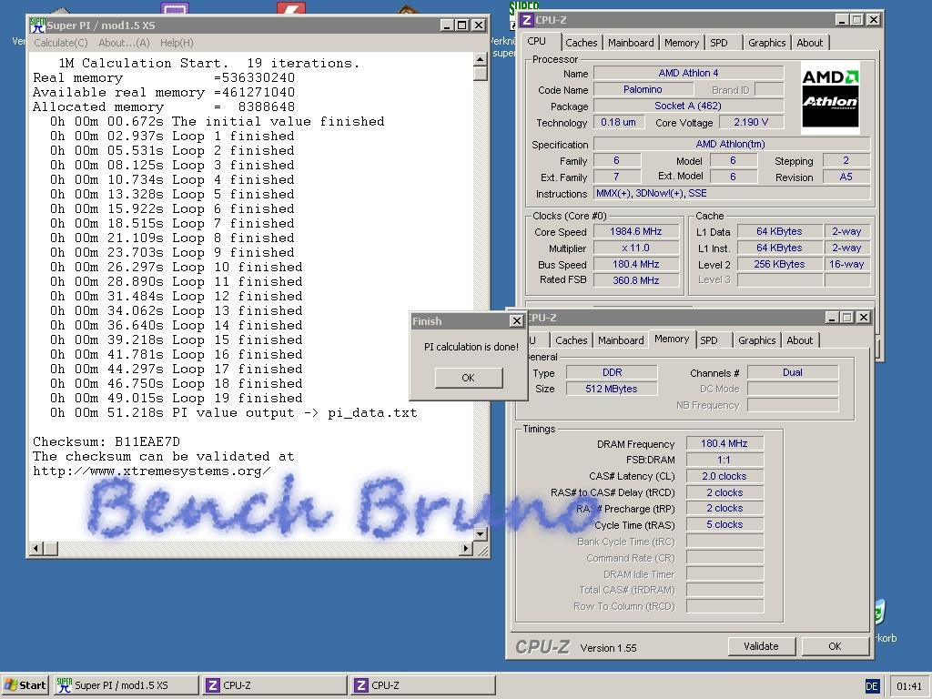
Task: Click upper CPU-Z title bar Z icon
Action: 527,20
